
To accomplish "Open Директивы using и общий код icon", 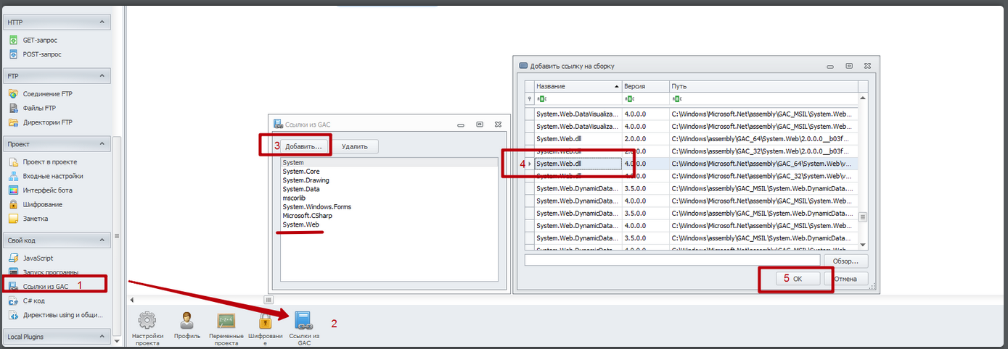I will click(13, 315).
